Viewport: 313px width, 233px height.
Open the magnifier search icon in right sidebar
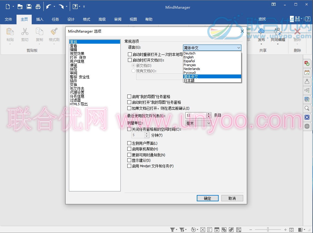pos(307,108)
